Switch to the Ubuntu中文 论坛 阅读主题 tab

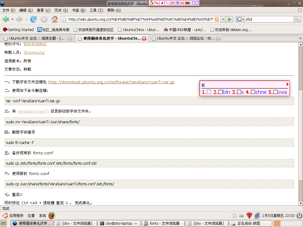coord(37,38)
